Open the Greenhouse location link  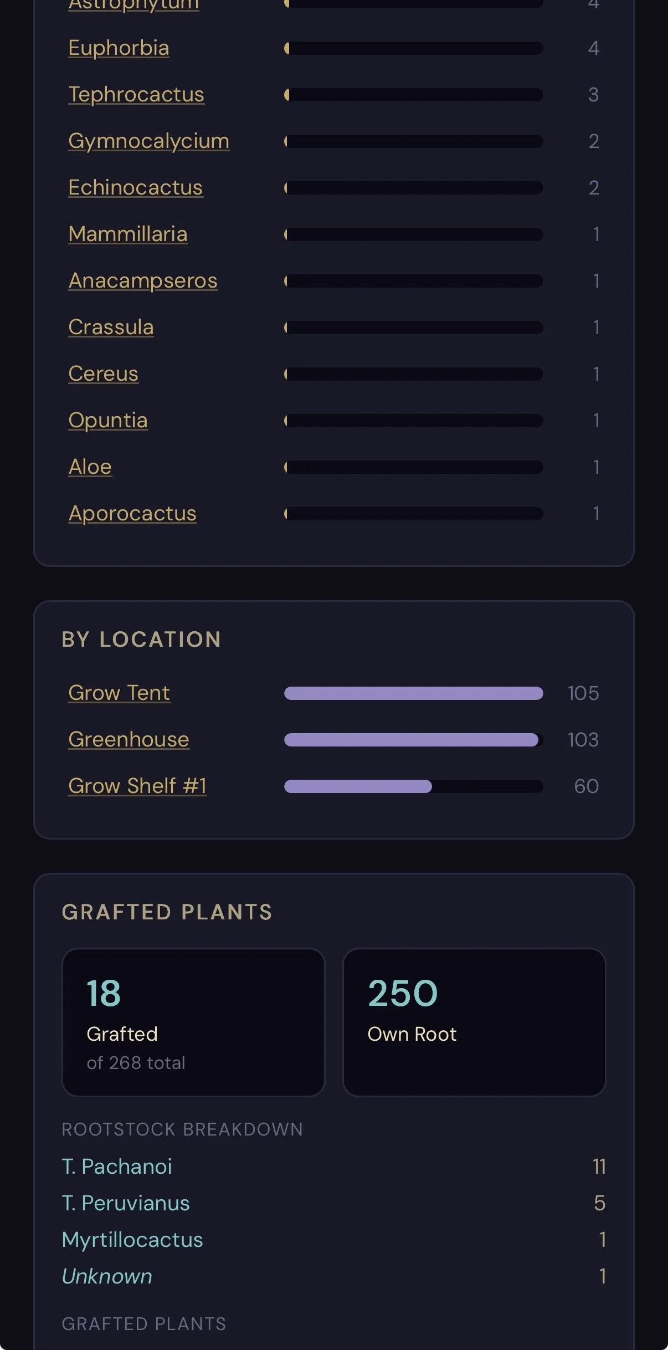129,740
